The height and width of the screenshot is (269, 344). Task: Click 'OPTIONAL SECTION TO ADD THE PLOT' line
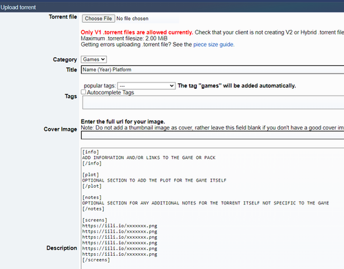pos(154,180)
